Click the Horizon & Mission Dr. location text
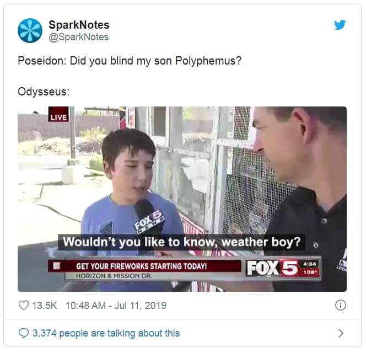 pyautogui.click(x=114, y=276)
